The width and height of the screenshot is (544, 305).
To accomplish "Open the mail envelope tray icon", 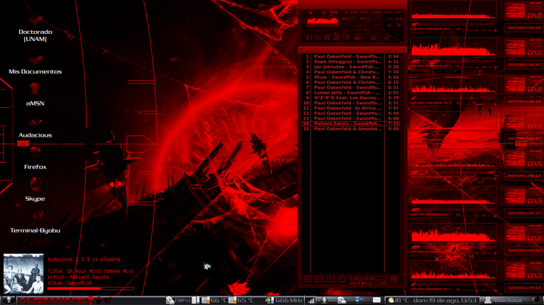I will coord(377,300).
